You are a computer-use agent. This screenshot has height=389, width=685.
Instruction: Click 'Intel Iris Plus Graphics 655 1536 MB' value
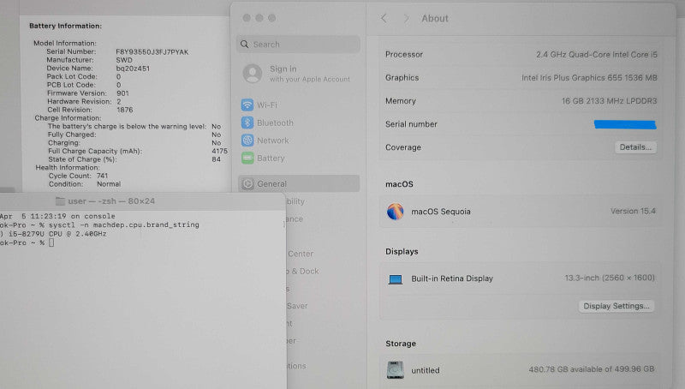589,78
